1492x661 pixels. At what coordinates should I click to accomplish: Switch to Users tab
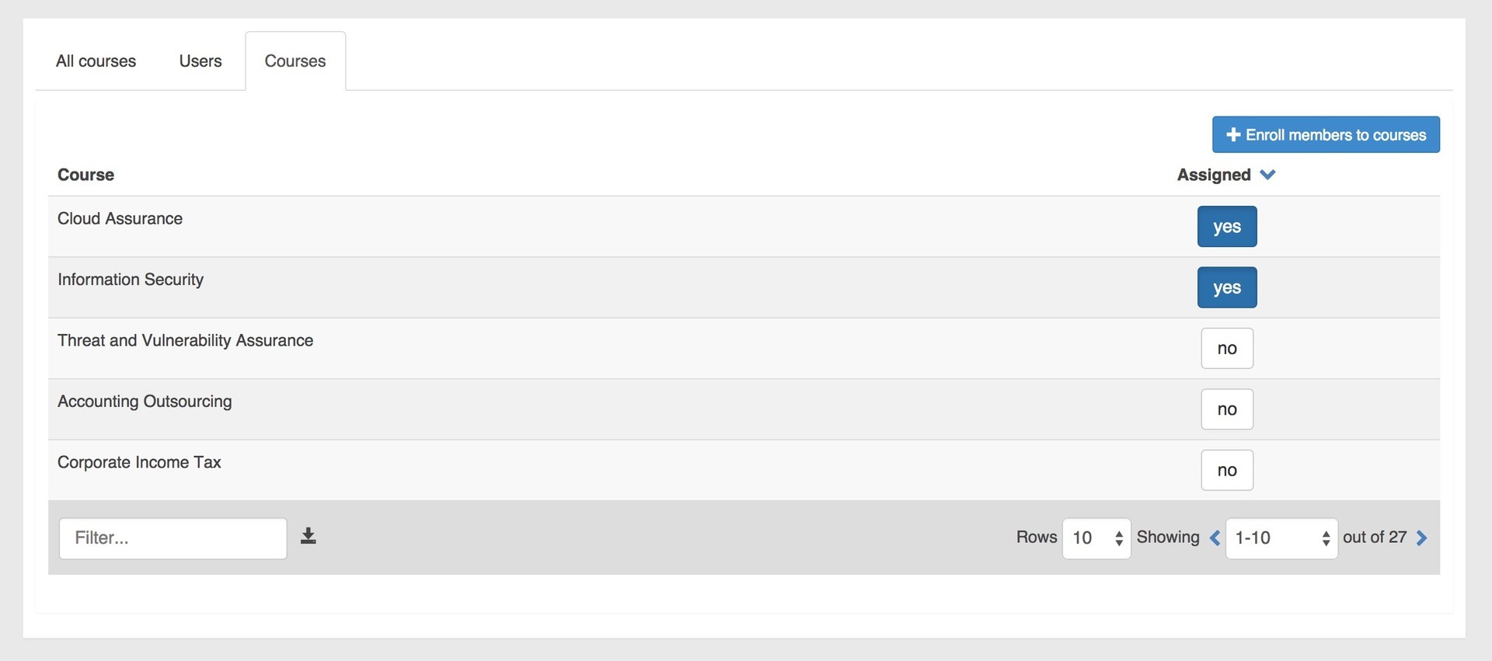click(200, 61)
